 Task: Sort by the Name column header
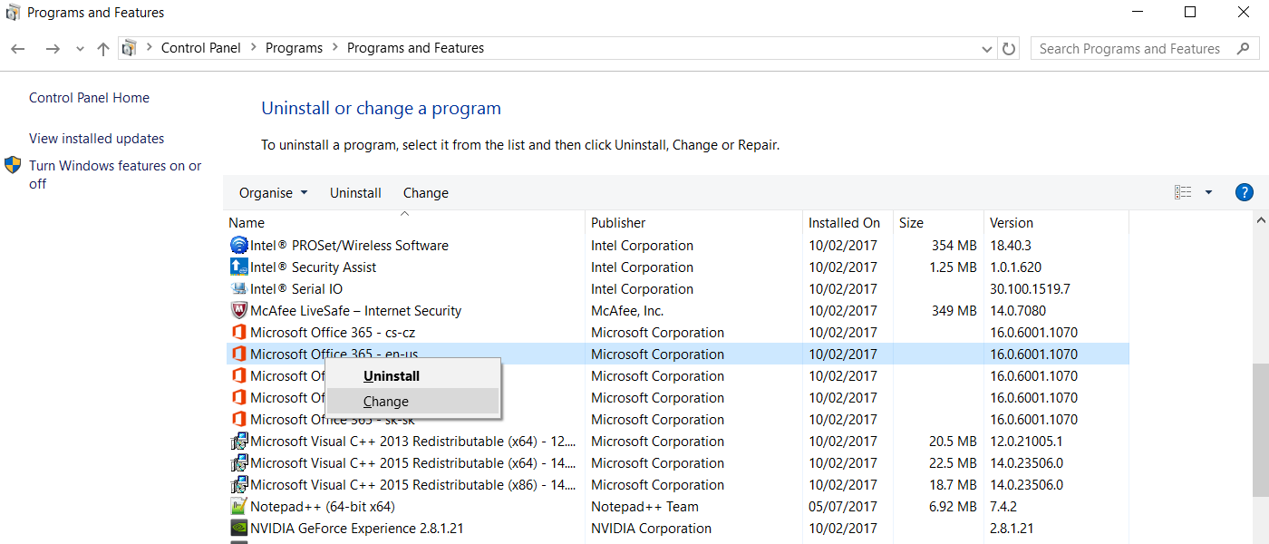404,223
